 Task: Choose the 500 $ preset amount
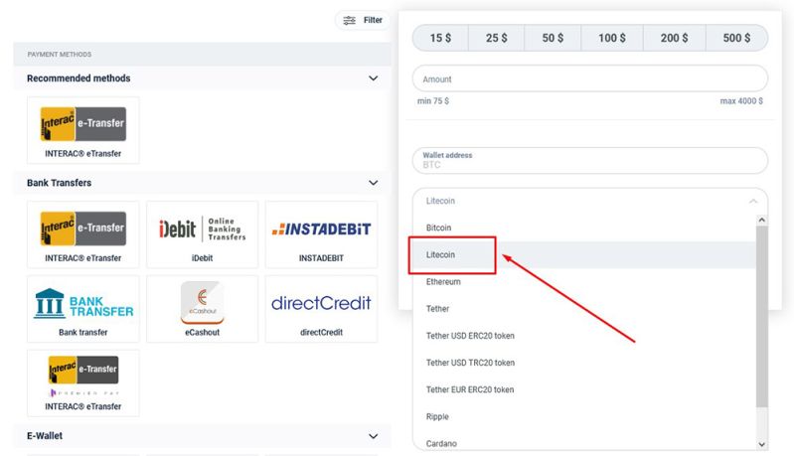tap(737, 38)
